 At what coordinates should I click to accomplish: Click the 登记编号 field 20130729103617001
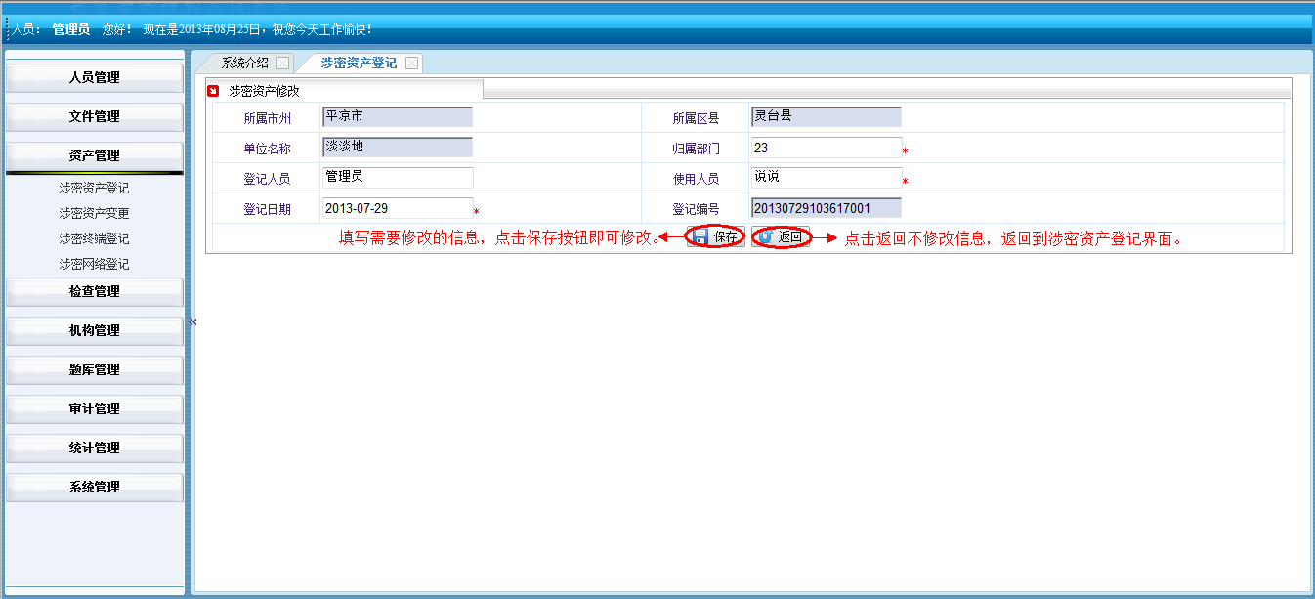tap(827, 208)
